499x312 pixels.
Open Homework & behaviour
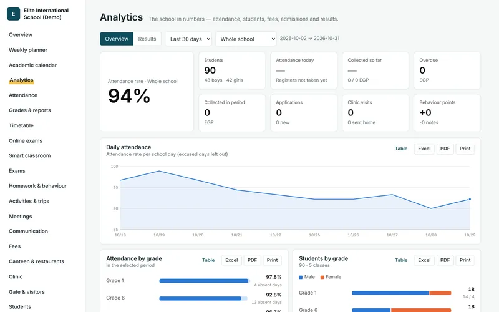coord(38,186)
